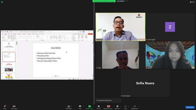The width and height of the screenshot is (196, 110).
Task: Click the Leave Room button
Action: (190, 107)
